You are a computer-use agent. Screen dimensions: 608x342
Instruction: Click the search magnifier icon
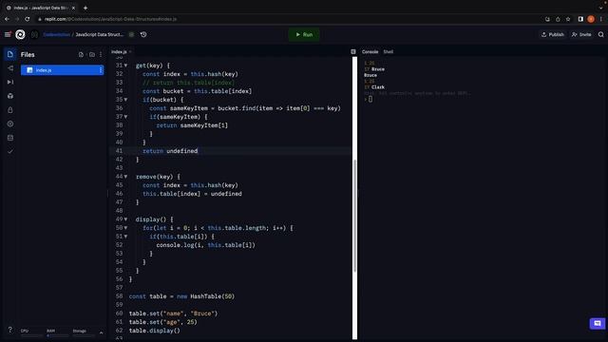pos(600,34)
